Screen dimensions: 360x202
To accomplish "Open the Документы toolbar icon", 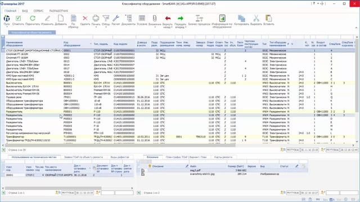I will 129,19.
